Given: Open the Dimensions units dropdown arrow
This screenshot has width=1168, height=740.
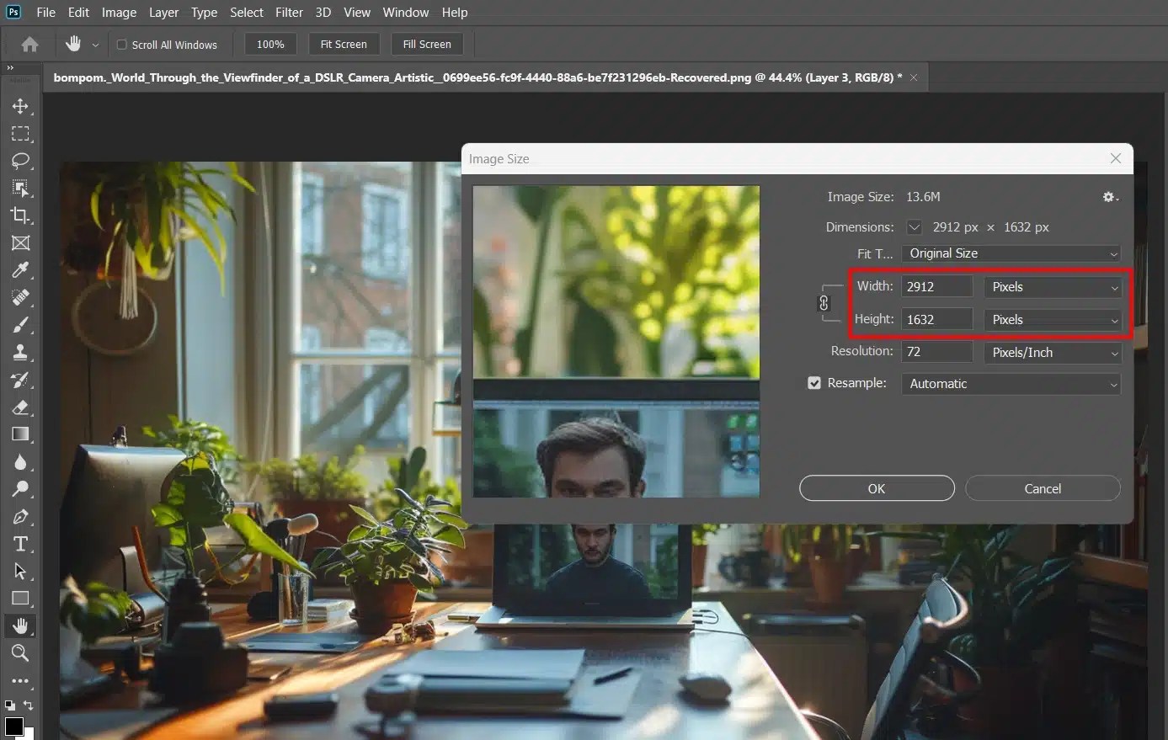Looking at the screenshot, I should (915, 227).
